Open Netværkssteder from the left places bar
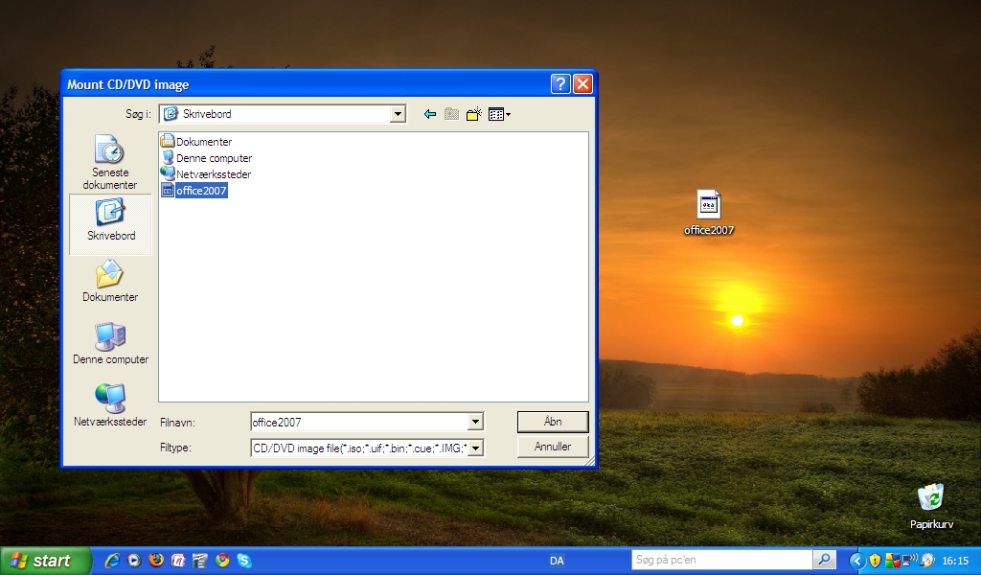The height and width of the screenshot is (575, 981). [110, 405]
